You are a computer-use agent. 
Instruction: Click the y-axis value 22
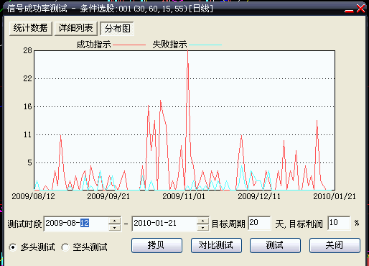27,78
